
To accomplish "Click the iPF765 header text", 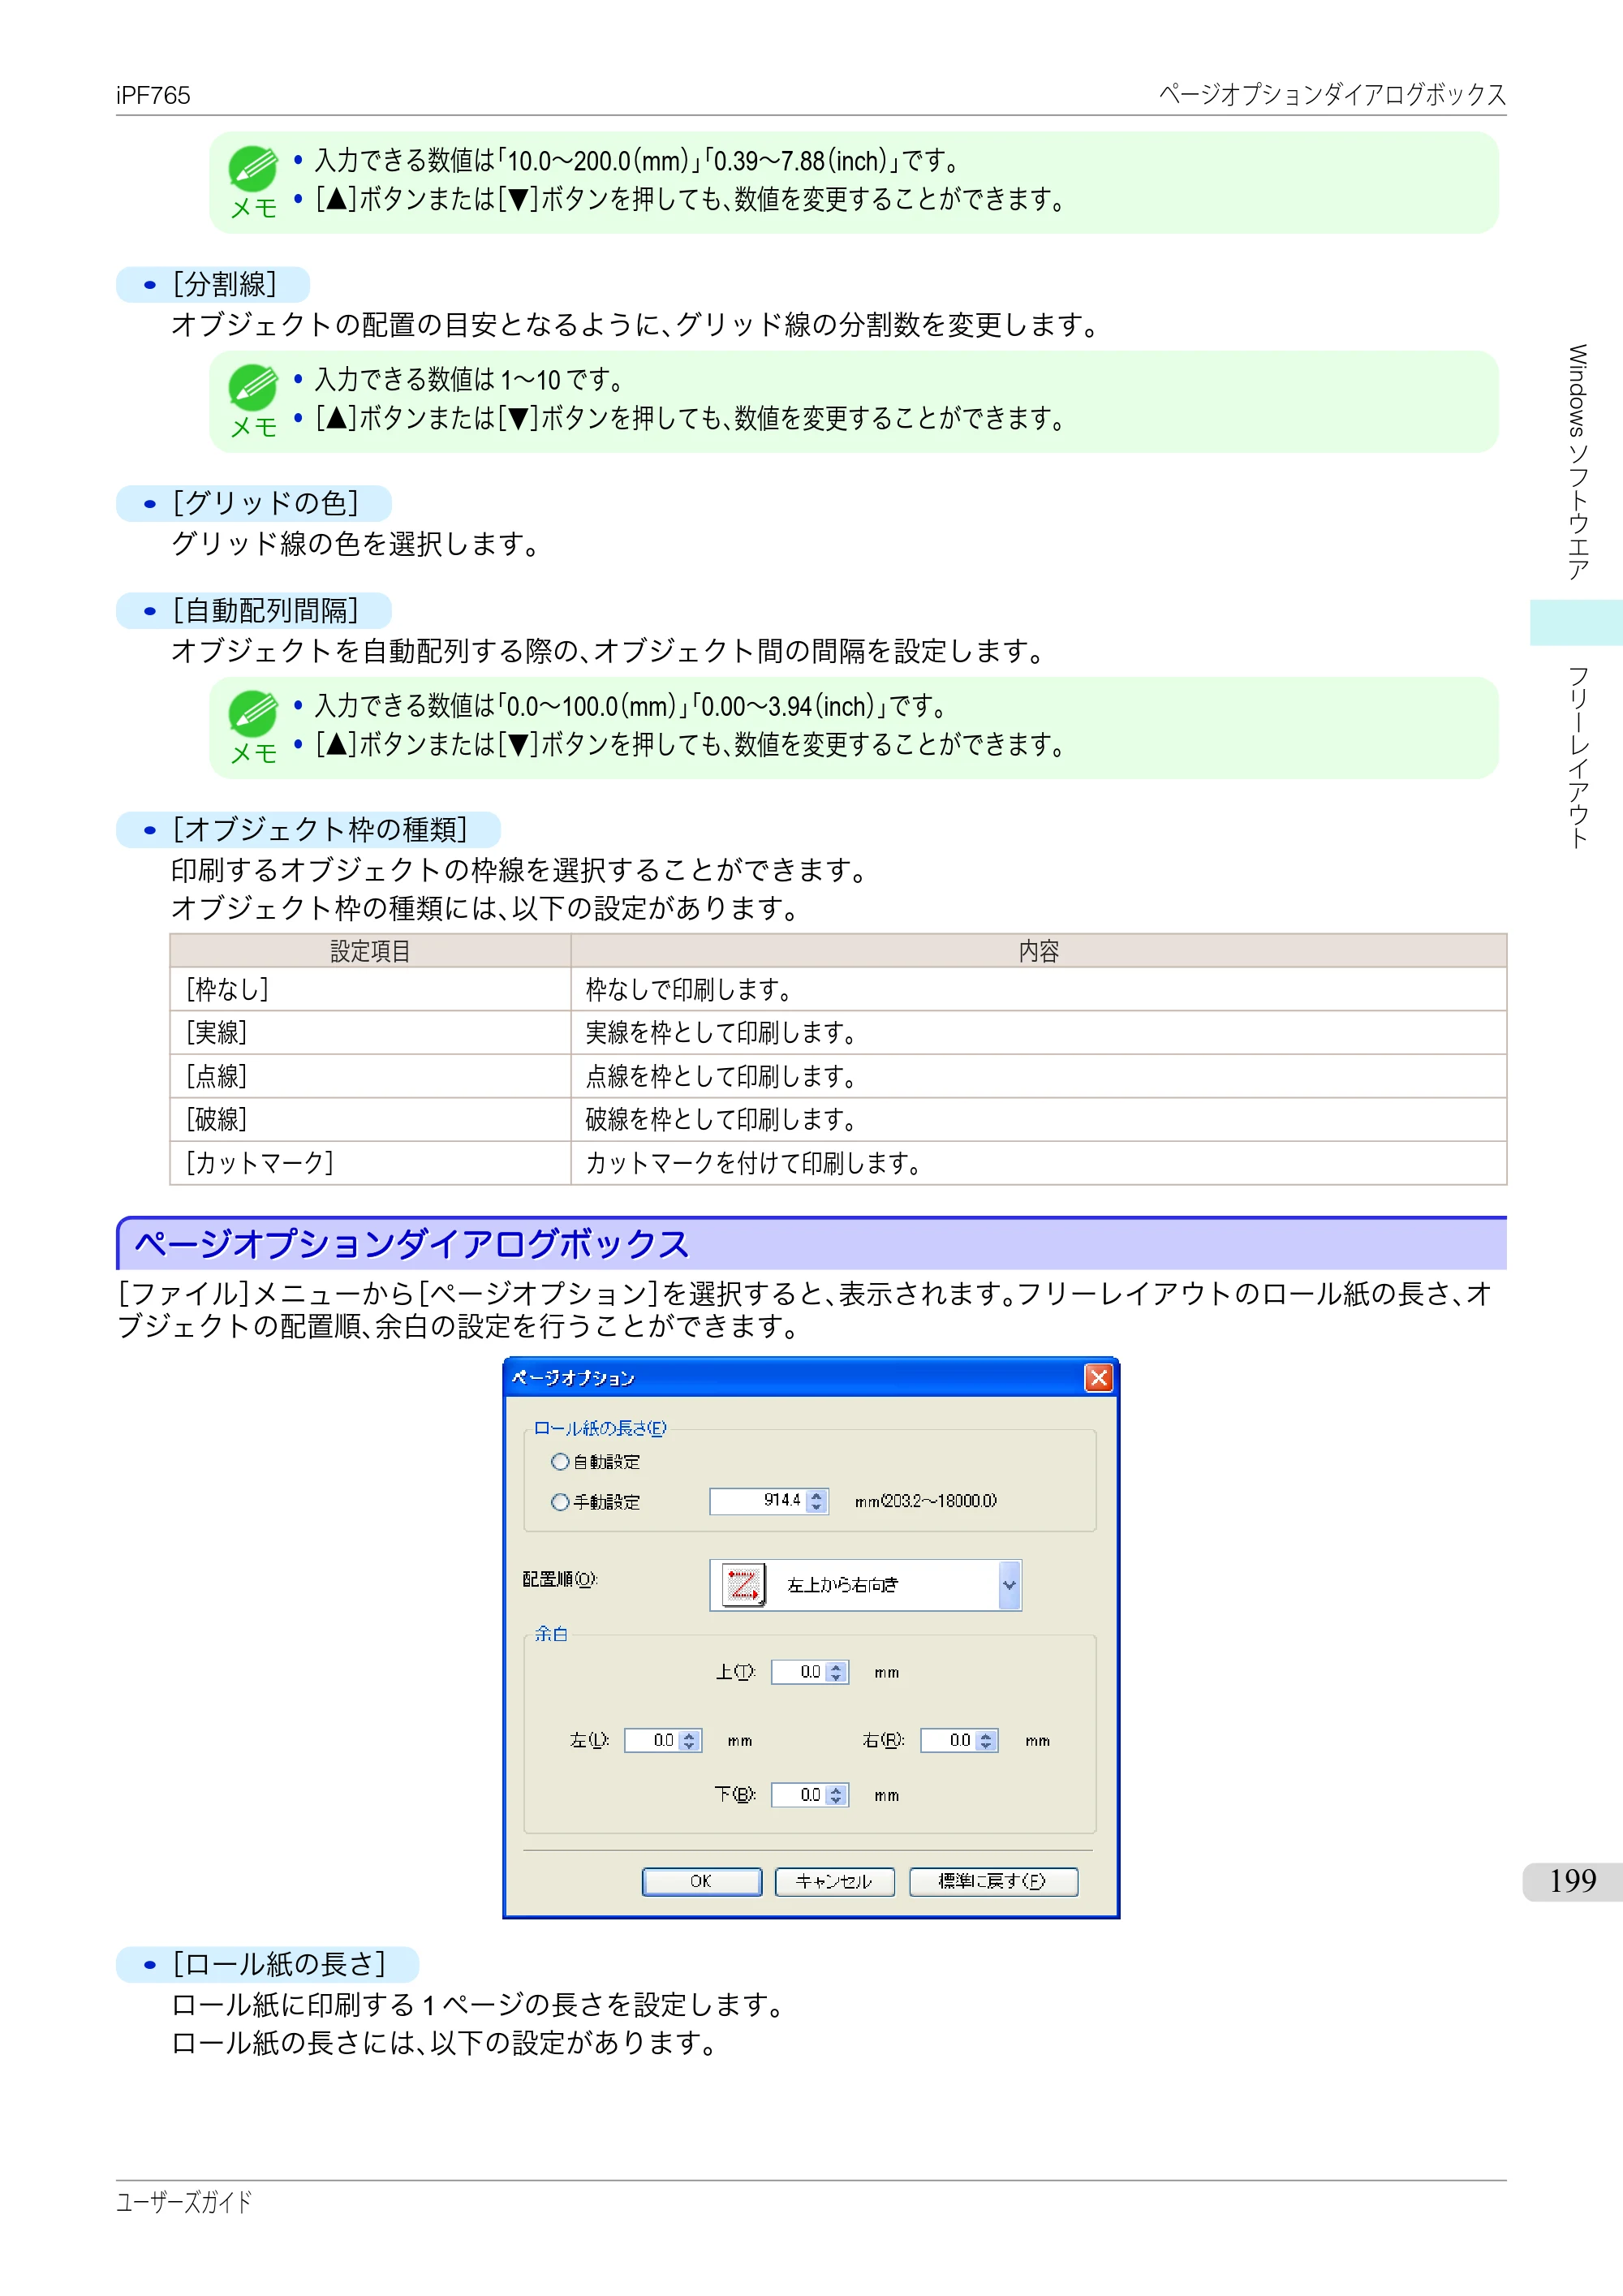I will pos(153,95).
